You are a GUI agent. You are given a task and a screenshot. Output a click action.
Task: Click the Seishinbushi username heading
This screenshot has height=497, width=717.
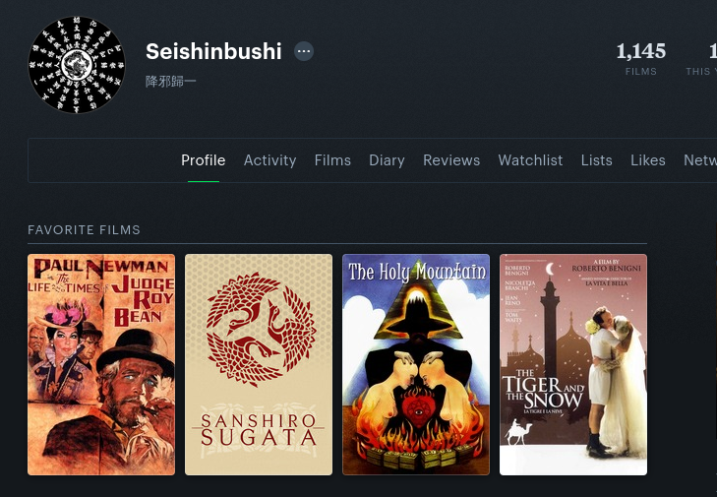(213, 51)
